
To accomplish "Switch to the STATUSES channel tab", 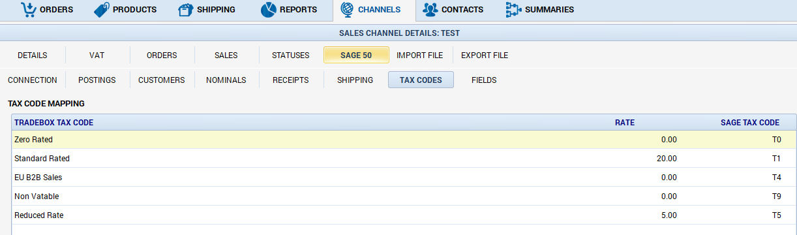I will pos(291,55).
